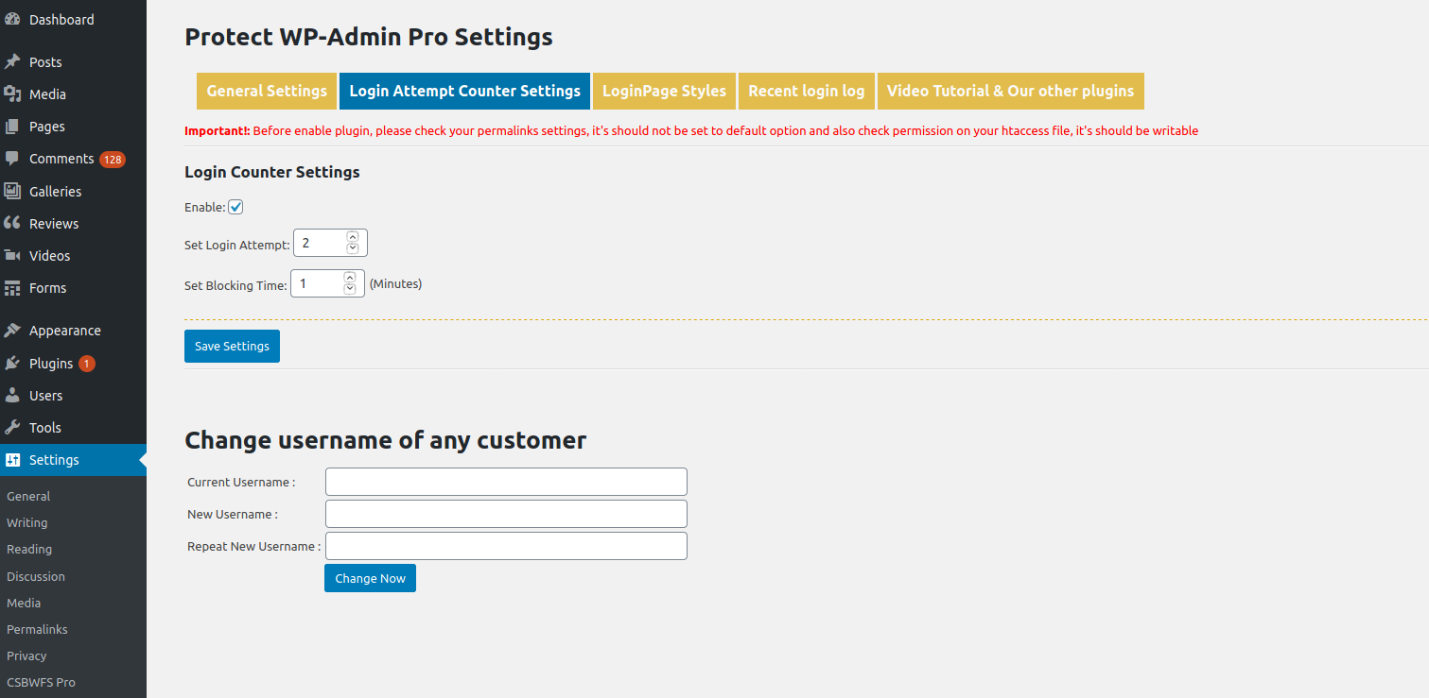Uncheck the Enable login counter checkbox

point(235,207)
